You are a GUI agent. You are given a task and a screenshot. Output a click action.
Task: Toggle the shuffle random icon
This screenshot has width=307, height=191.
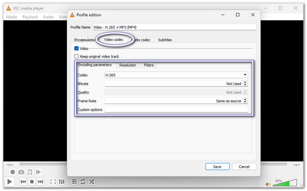pyautogui.click(x=91, y=182)
